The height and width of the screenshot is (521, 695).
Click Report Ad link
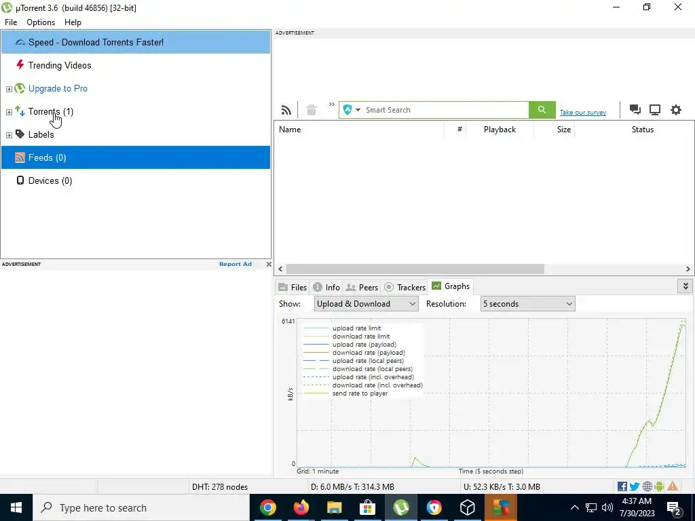236,264
